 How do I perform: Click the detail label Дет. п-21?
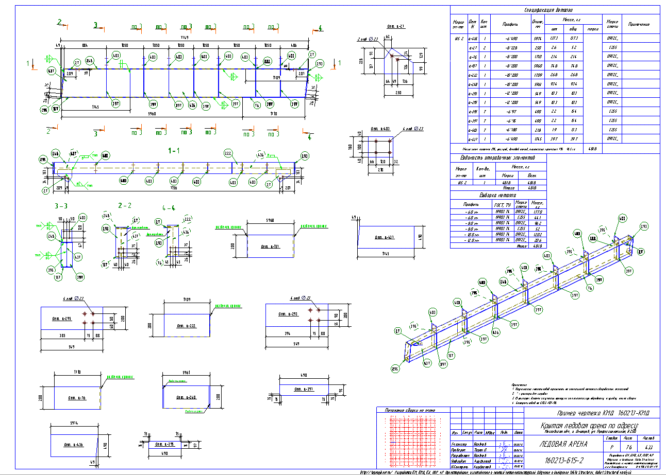click(x=395, y=26)
